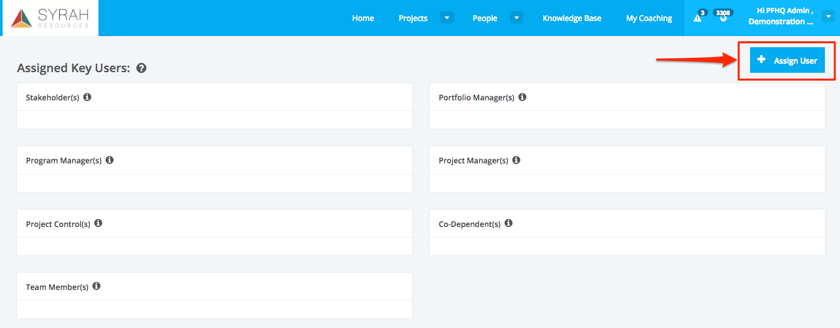This screenshot has width=840, height=328.
Task: Show info for Project Control(s)
Action: (98, 223)
